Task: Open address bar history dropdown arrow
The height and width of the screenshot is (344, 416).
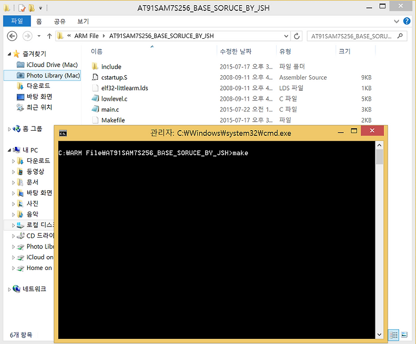Action: pyautogui.click(x=286, y=36)
